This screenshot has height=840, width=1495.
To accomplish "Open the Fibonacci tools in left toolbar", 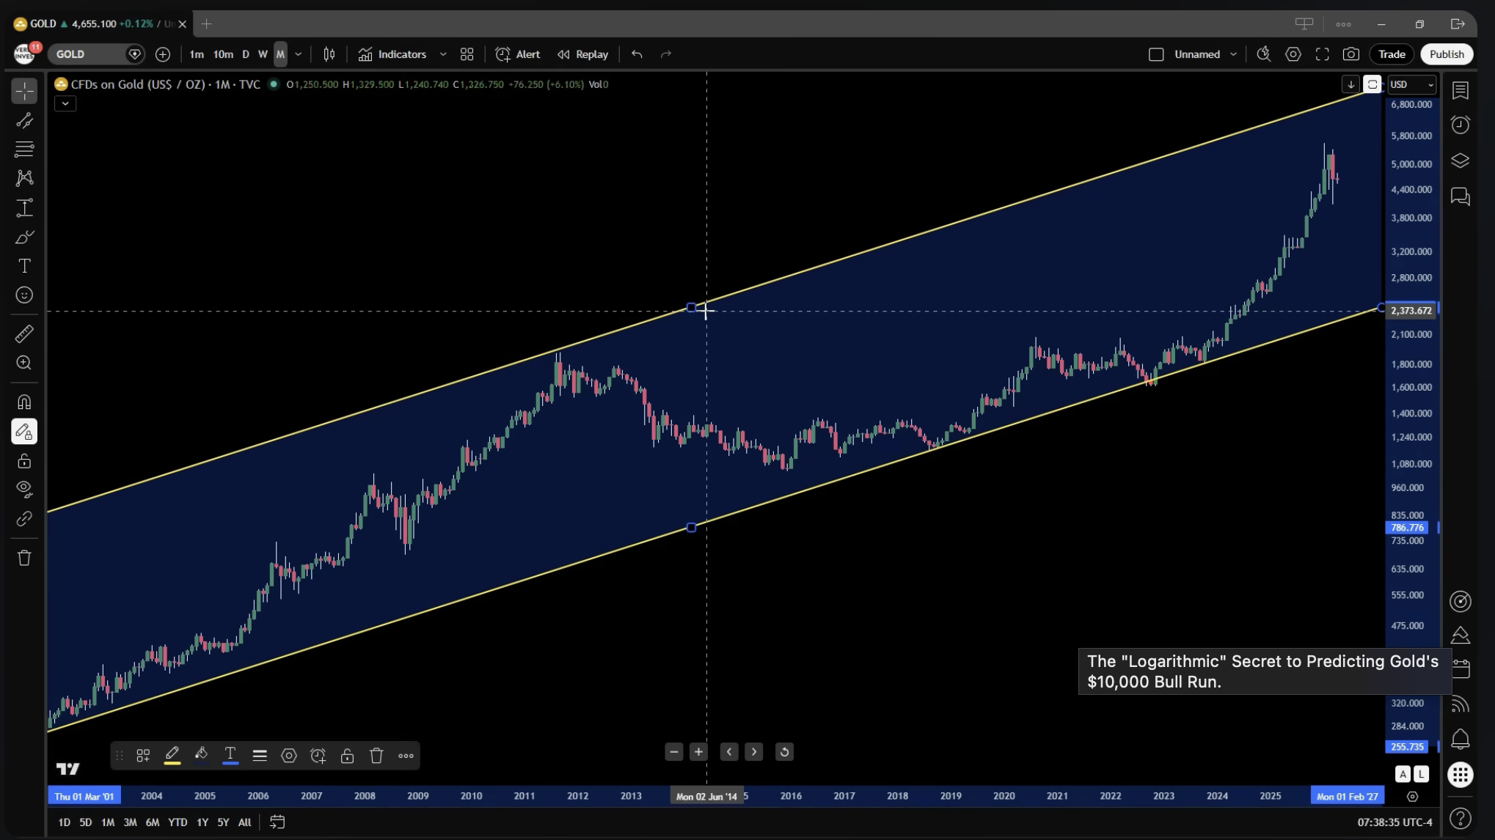I will coord(24,150).
